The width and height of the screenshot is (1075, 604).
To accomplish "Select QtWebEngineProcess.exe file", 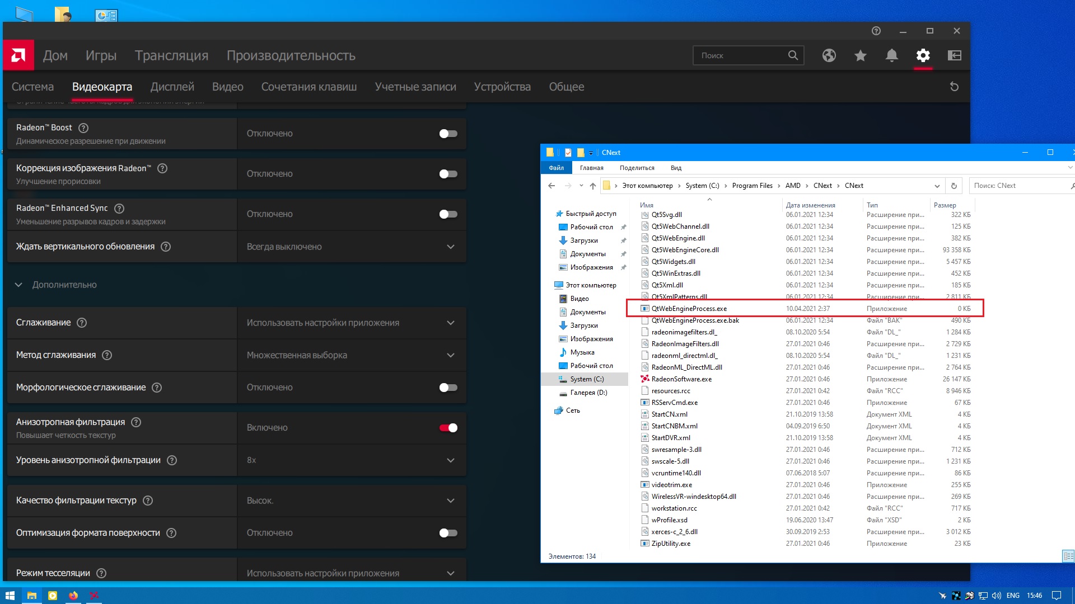I will coord(689,309).
